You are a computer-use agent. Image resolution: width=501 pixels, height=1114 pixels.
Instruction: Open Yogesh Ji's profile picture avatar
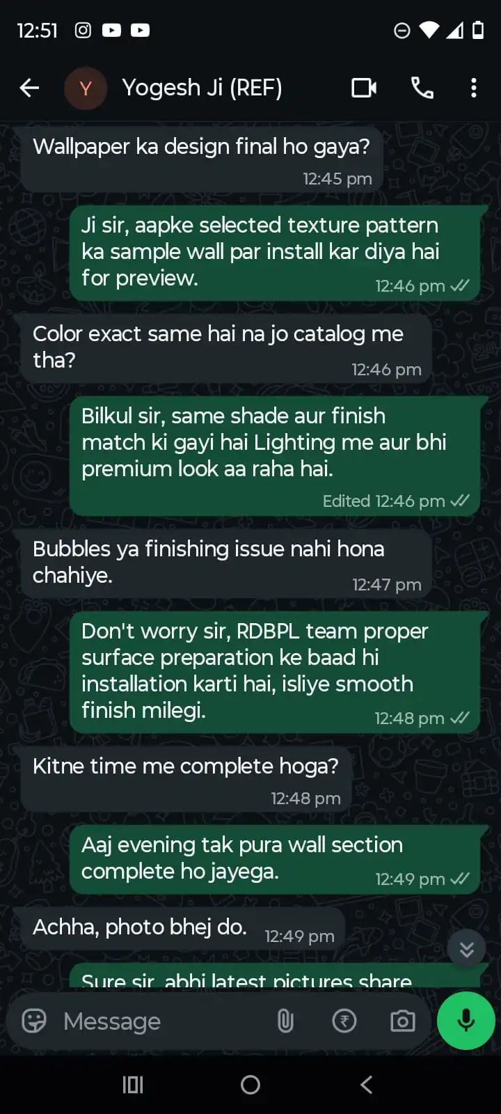click(x=86, y=88)
